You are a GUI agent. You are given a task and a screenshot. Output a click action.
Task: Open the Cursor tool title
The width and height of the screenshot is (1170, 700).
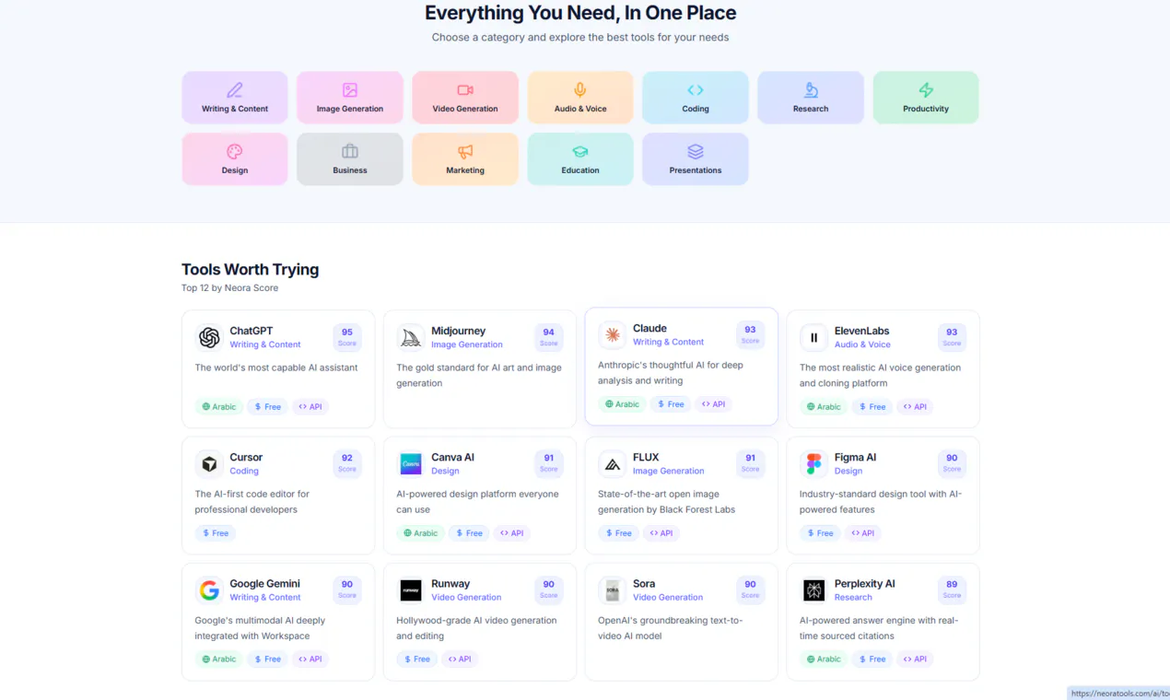[x=246, y=457]
